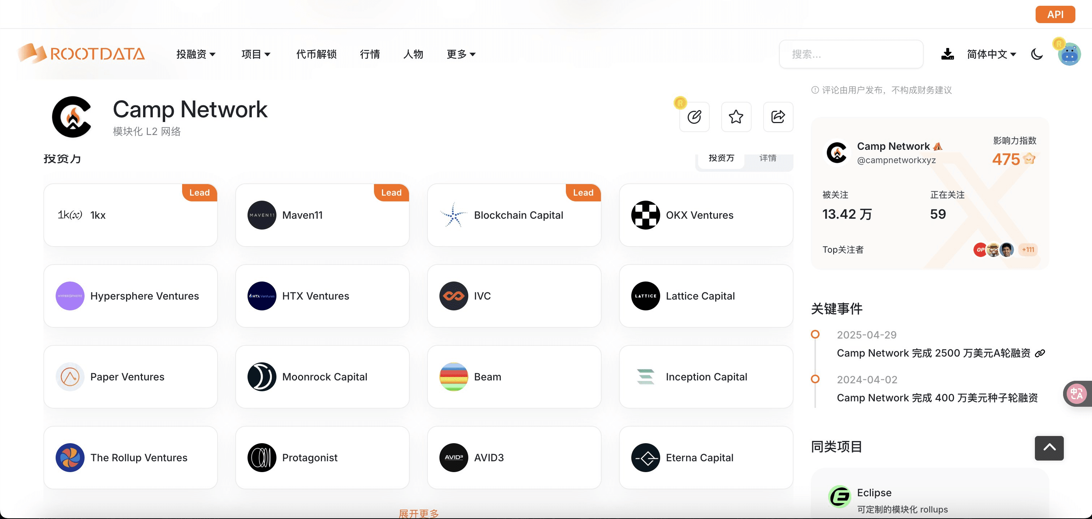This screenshot has height=519, width=1092.
Task: Click the Blockchain Capital starburst logo
Action: [x=453, y=215]
